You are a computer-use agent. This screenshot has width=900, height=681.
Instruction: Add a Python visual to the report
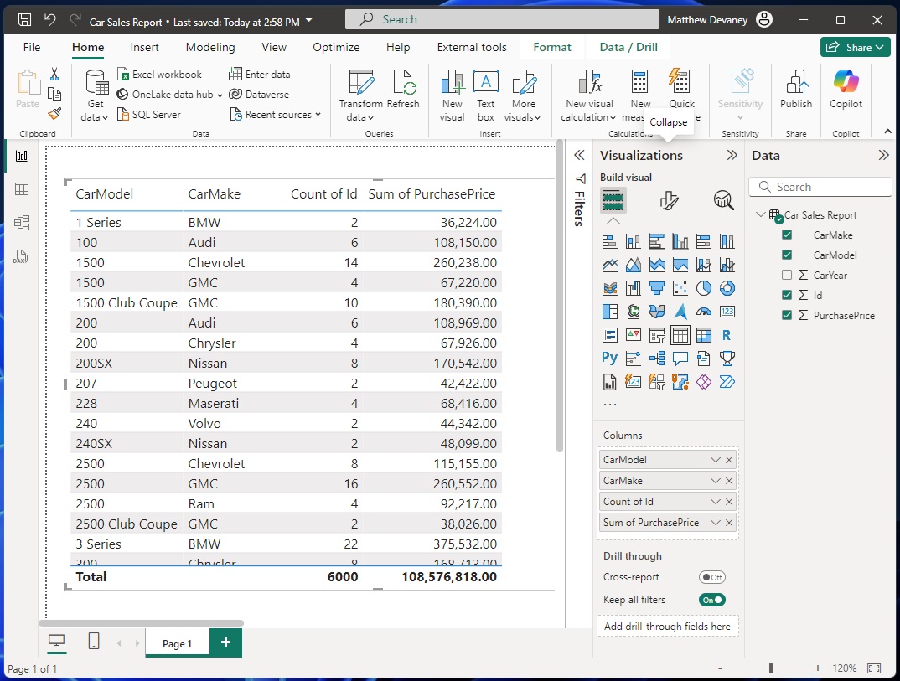[609, 358]
